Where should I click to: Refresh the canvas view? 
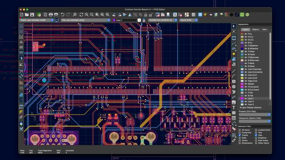(x=81, y=15)
